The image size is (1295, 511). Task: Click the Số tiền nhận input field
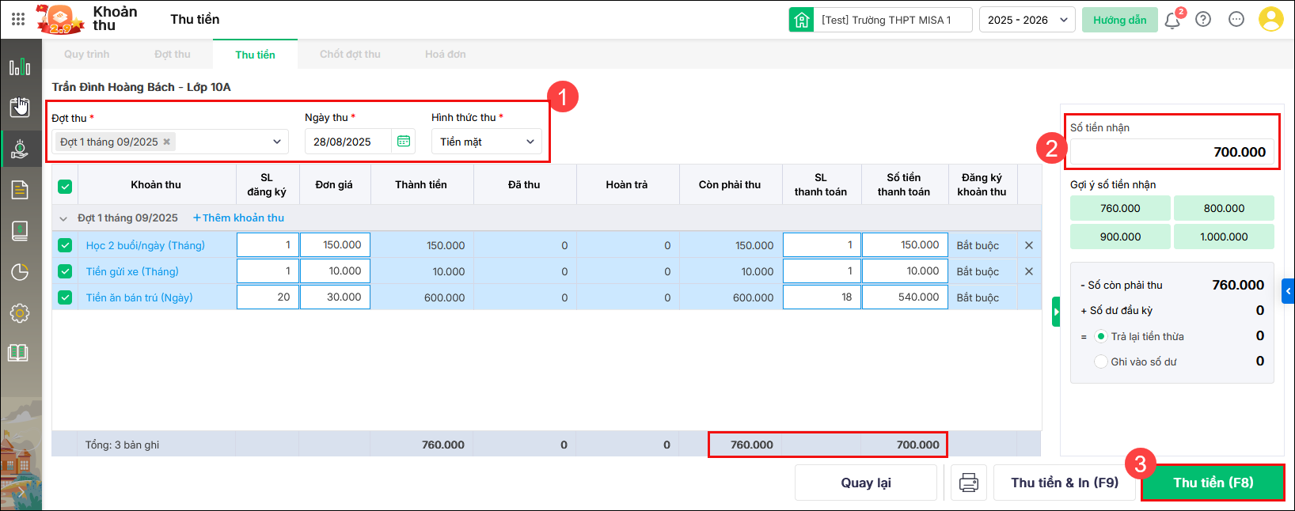pos(1172,152)
